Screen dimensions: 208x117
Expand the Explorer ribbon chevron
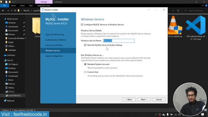(203, 6)
